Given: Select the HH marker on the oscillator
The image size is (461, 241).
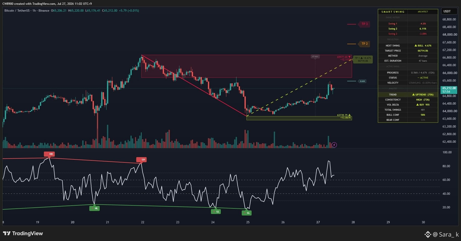Looking at the screenshot, I should point(49,154).
